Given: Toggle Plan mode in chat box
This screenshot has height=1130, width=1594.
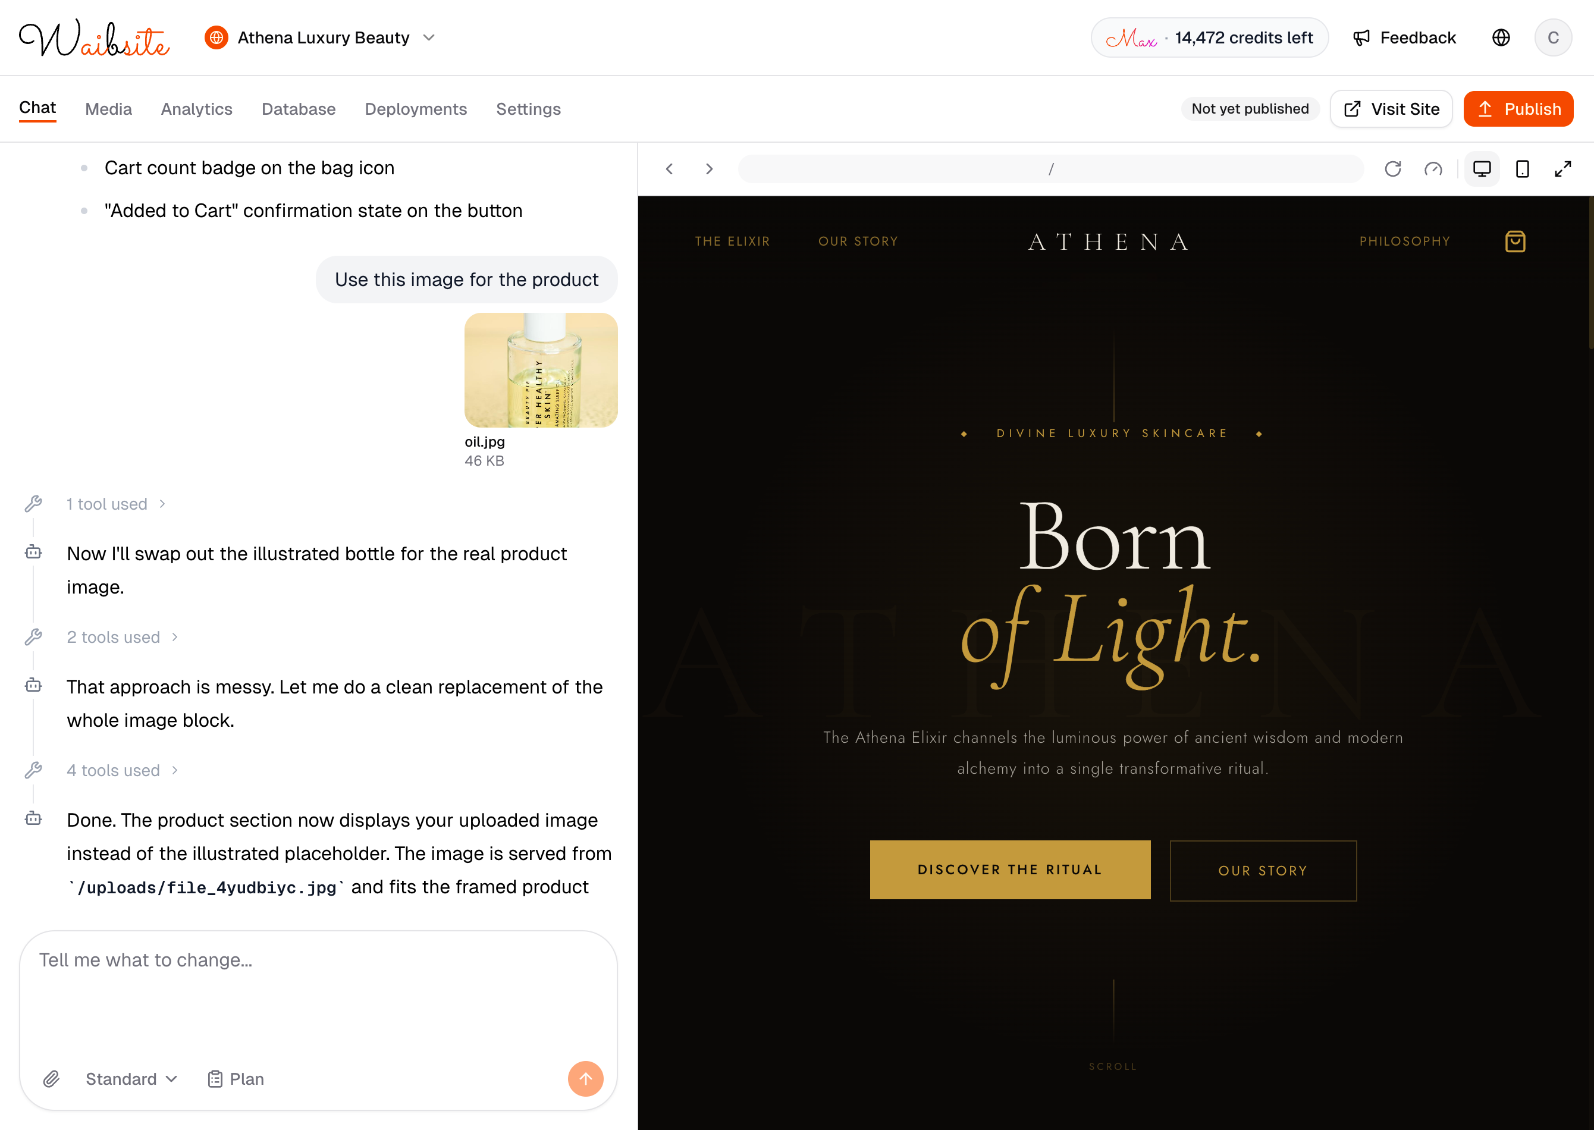Looking at the screenshot, I should pyautogui.click(x=236, y=1078).
